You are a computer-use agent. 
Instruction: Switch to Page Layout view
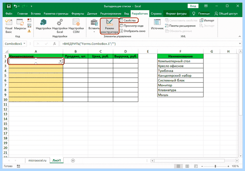point(187,166)
